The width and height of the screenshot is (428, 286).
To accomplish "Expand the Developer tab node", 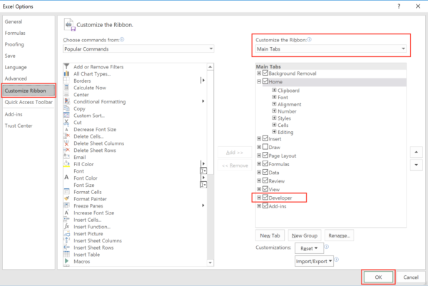I will click(259, 198).
